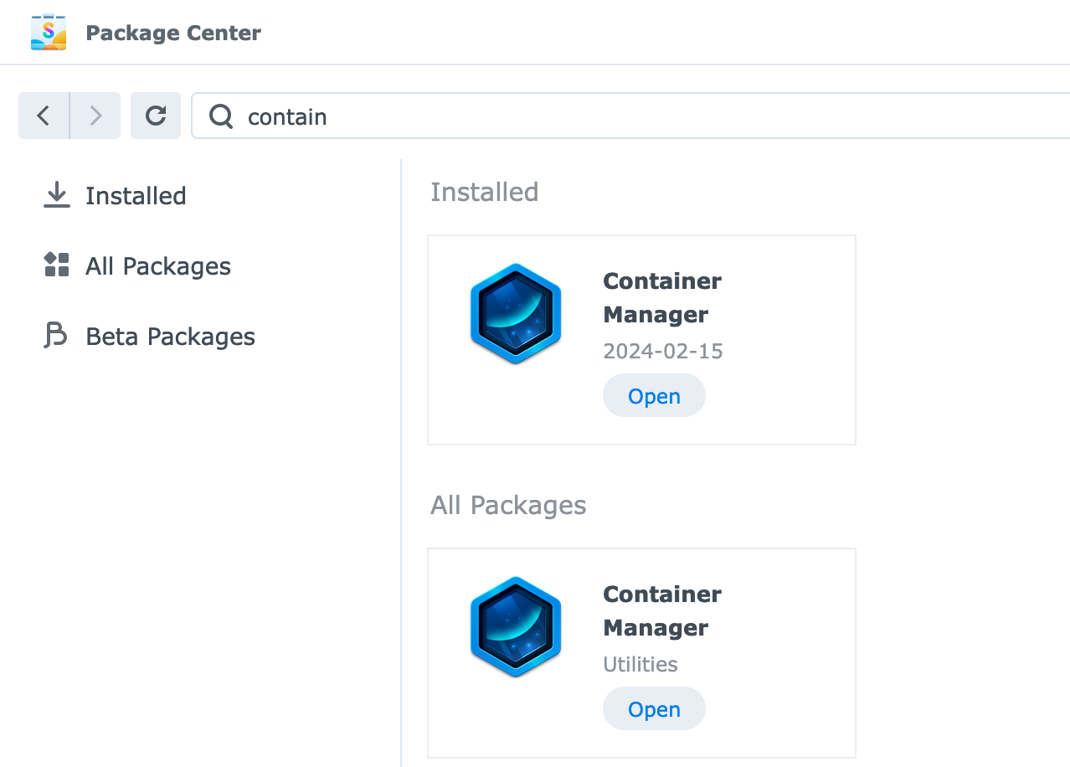Go back with the left arrow button
The image size is (1070, 767).
[44, 116]
